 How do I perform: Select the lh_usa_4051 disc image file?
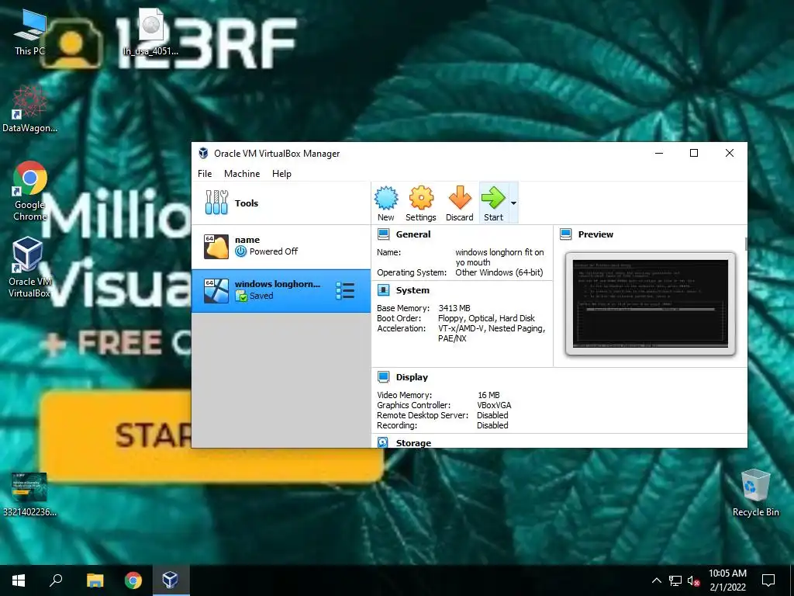click(x=150, y=32)
